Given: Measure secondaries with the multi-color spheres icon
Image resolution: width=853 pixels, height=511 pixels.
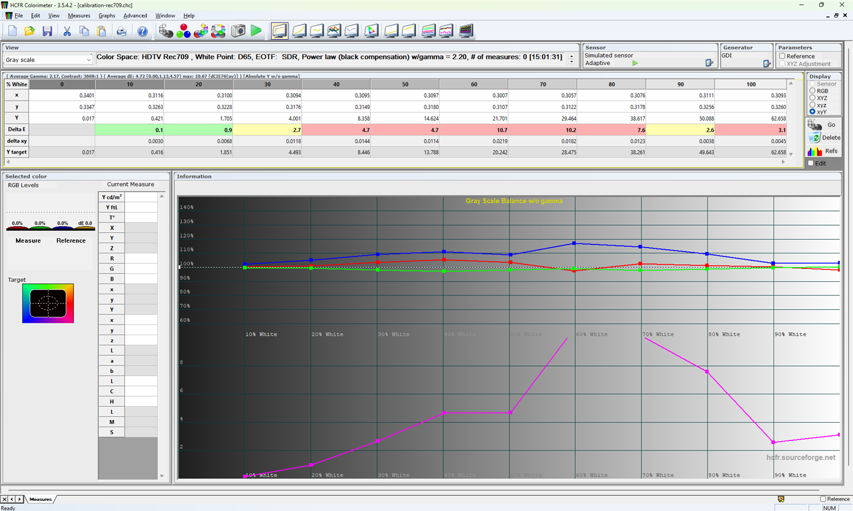Looking at the screenshot, I should tap(201, 31).
